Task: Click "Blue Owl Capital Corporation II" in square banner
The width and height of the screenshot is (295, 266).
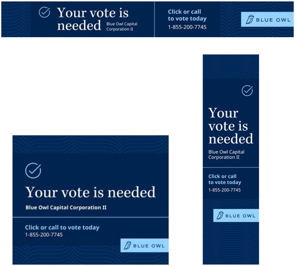Action: pyautogui.click(x=66, y=208)
